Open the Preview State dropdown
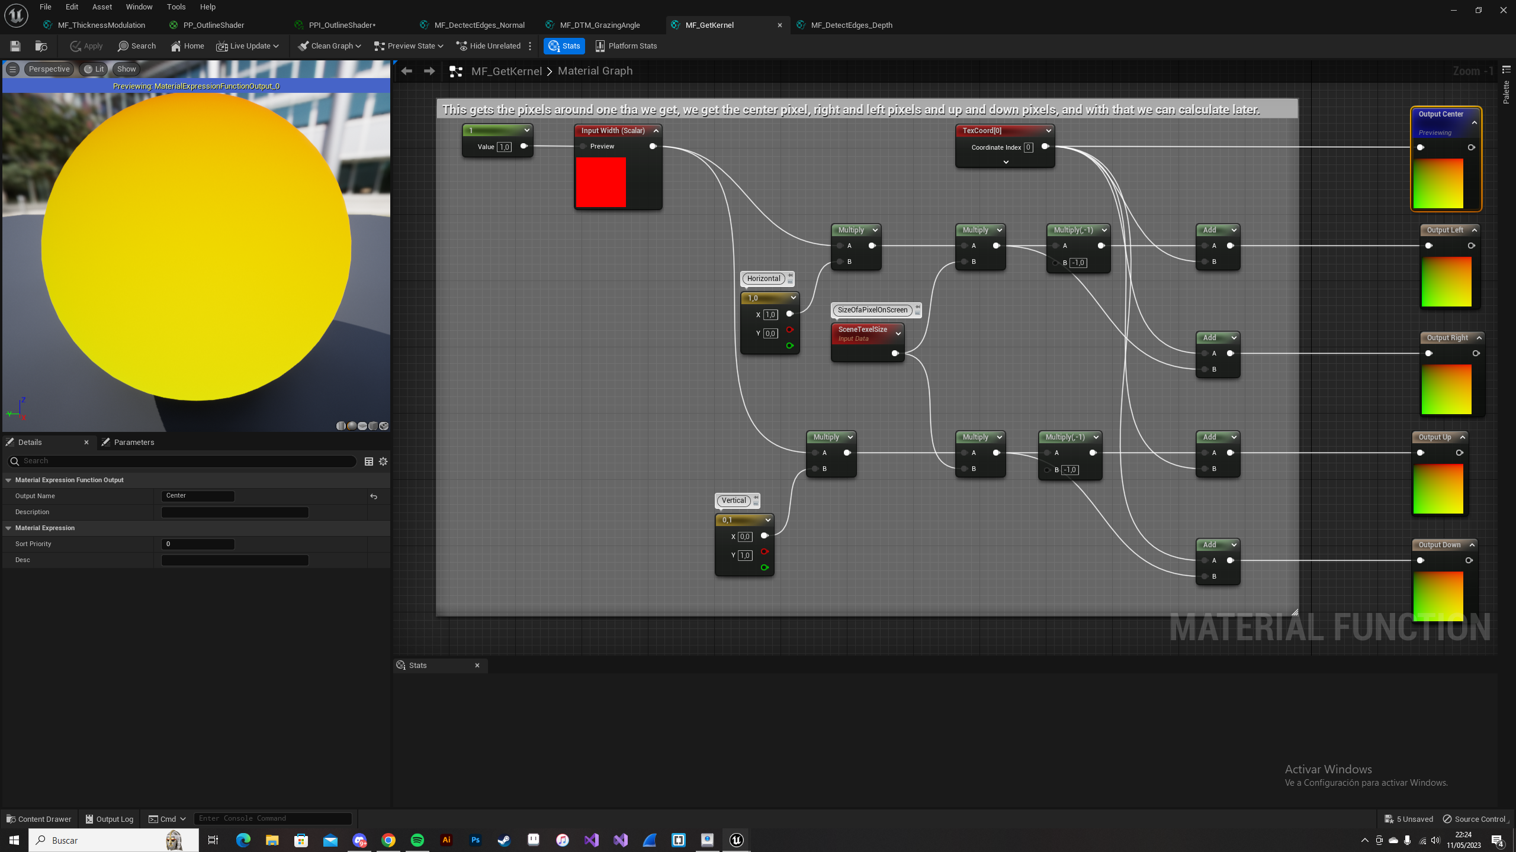Viewport: 1516px width, 852px height. [409, 46]
